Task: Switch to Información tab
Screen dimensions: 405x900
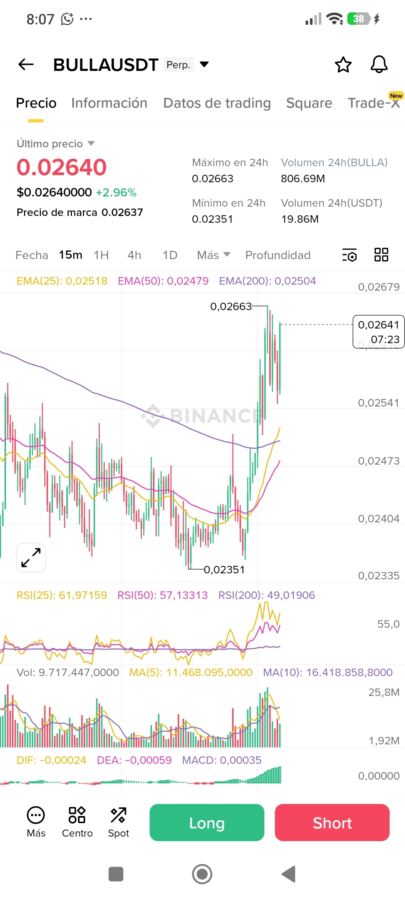Action: (109, 103)
